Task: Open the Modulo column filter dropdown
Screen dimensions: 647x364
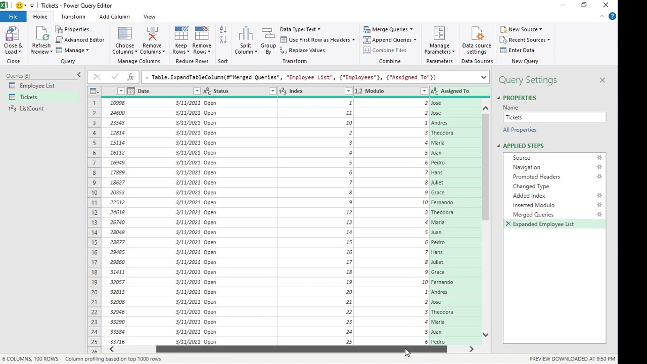Action: 424,91
